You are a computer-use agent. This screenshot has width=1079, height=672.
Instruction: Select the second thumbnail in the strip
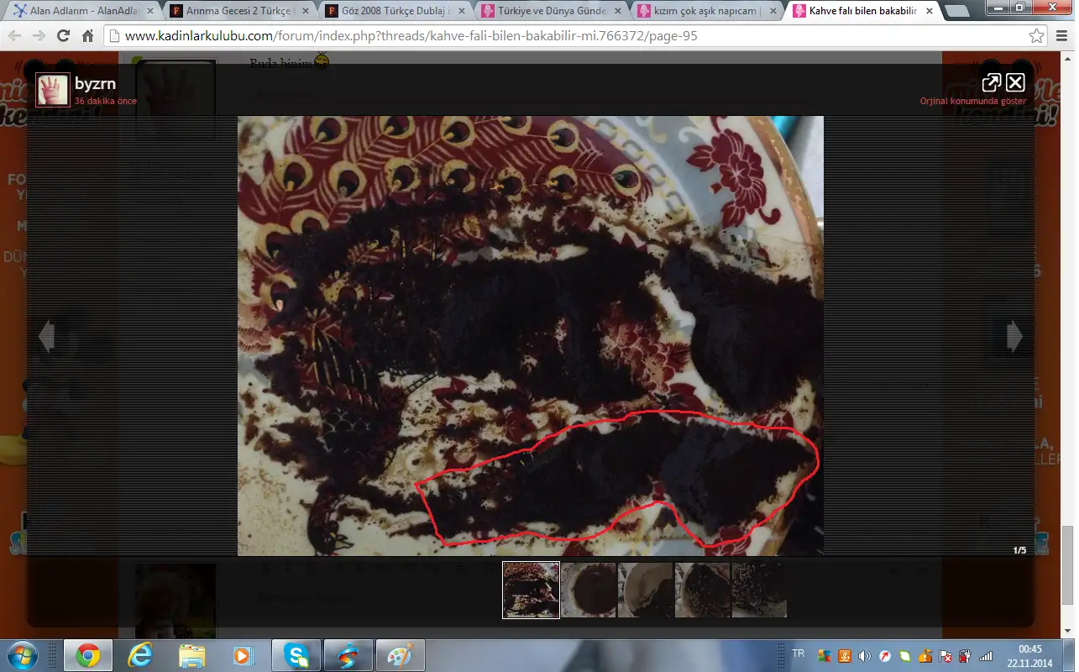(589, 591)
